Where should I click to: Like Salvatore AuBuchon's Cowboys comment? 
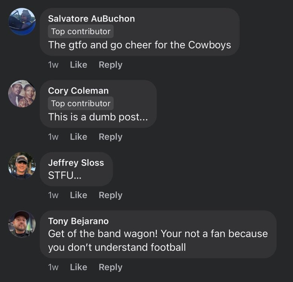(78, 65)
